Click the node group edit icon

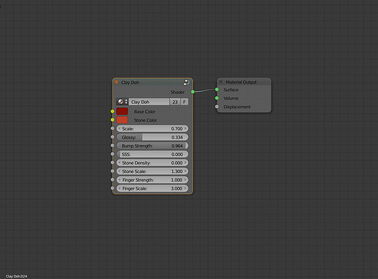pyautogui.click(x=186, y=83)
